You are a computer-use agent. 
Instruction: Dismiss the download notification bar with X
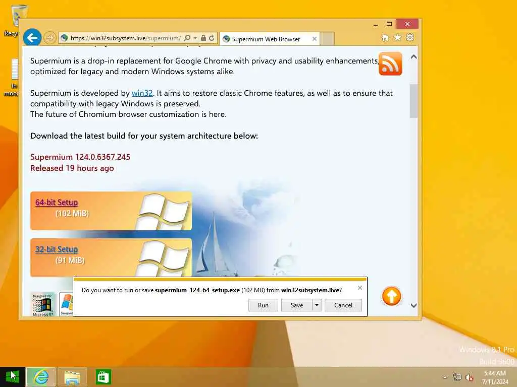(x=359, y=288)
